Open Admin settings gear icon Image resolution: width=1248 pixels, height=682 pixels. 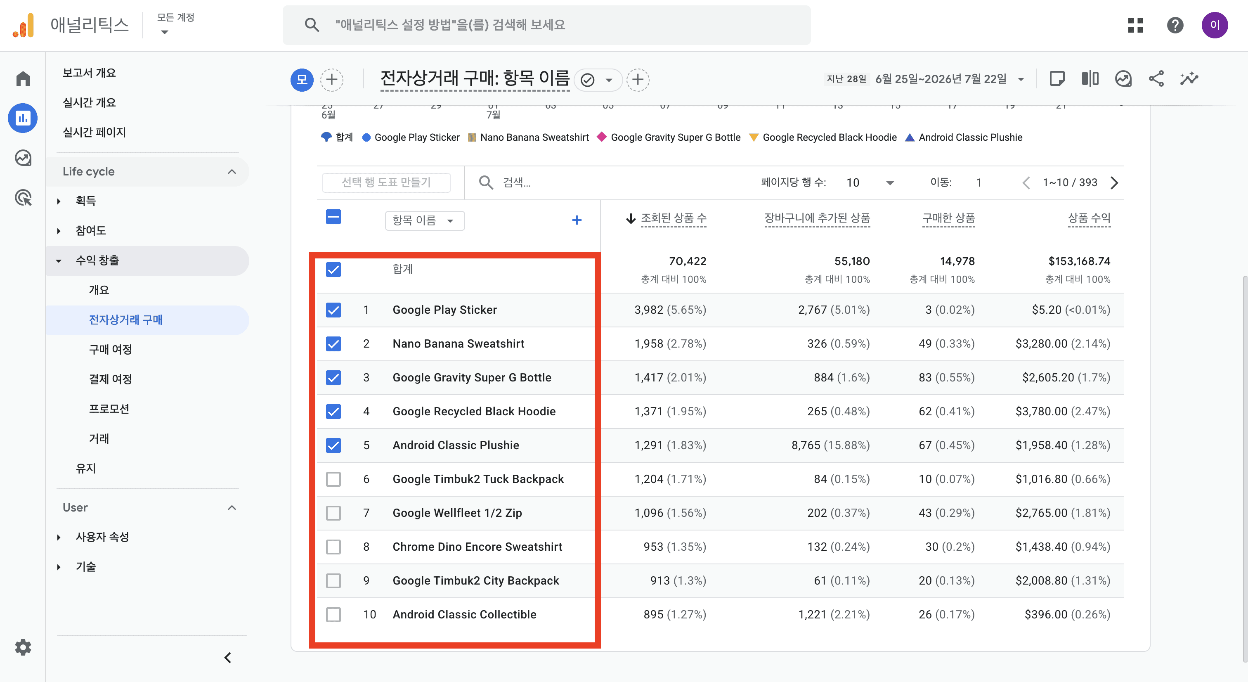[x=23, y=647]
